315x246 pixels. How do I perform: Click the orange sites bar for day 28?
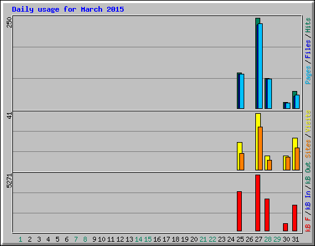(x=269, y=165)
